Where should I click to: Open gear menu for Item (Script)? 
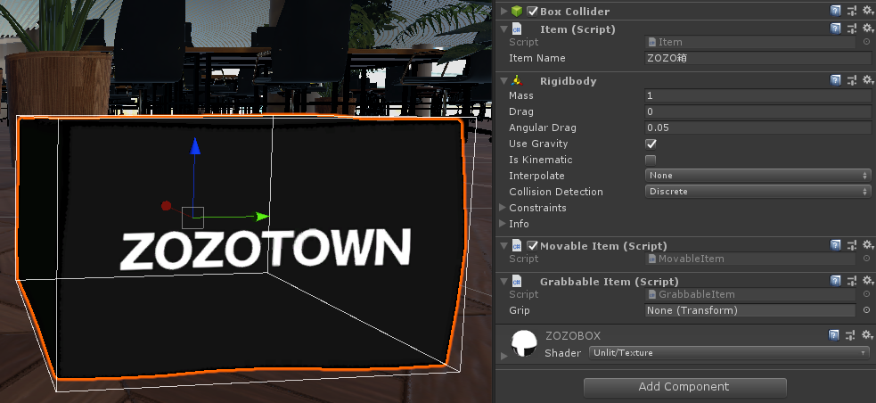pos(868,29)
